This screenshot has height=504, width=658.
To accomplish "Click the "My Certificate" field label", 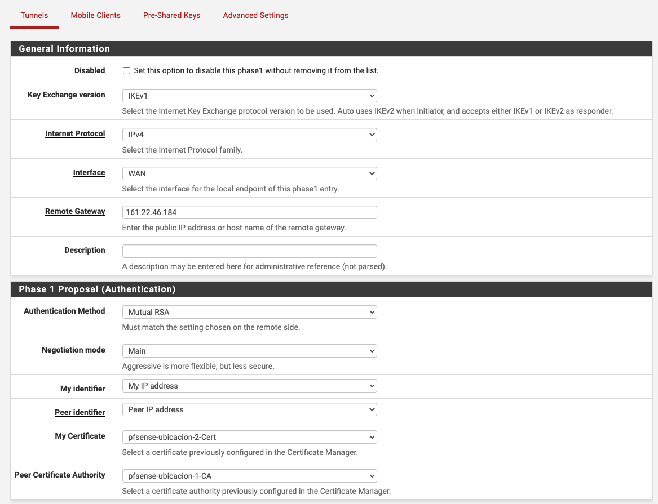I will tap(80, 436).
